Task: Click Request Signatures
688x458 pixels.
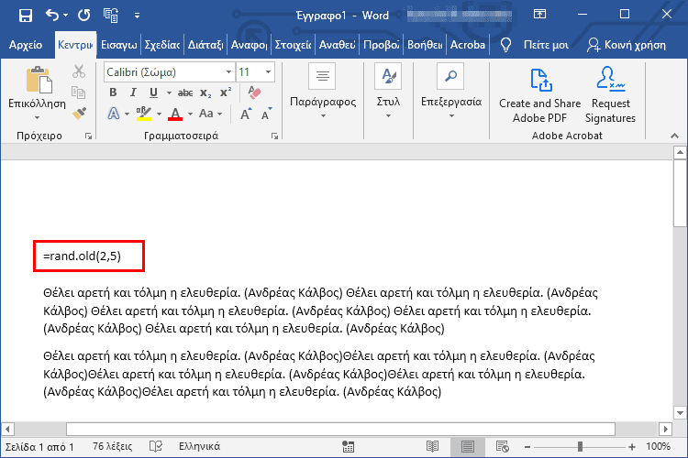Action: (x=610, y=94)
